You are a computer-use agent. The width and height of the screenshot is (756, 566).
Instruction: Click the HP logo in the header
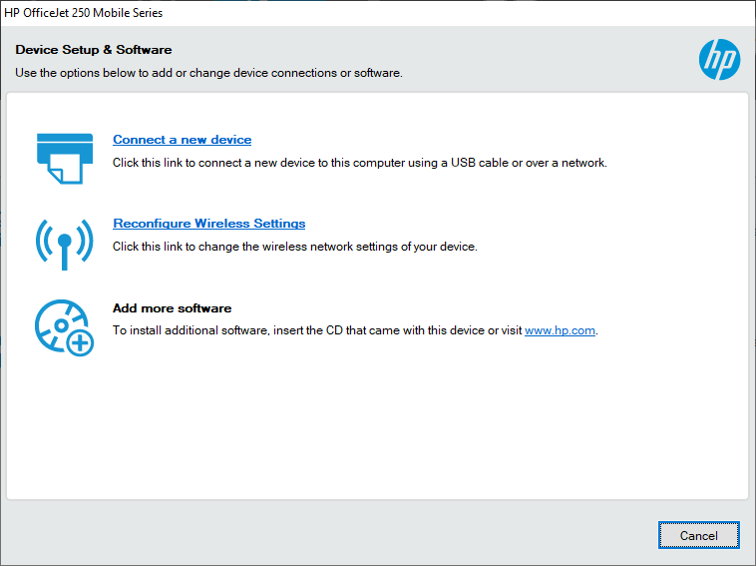point(719,60)
